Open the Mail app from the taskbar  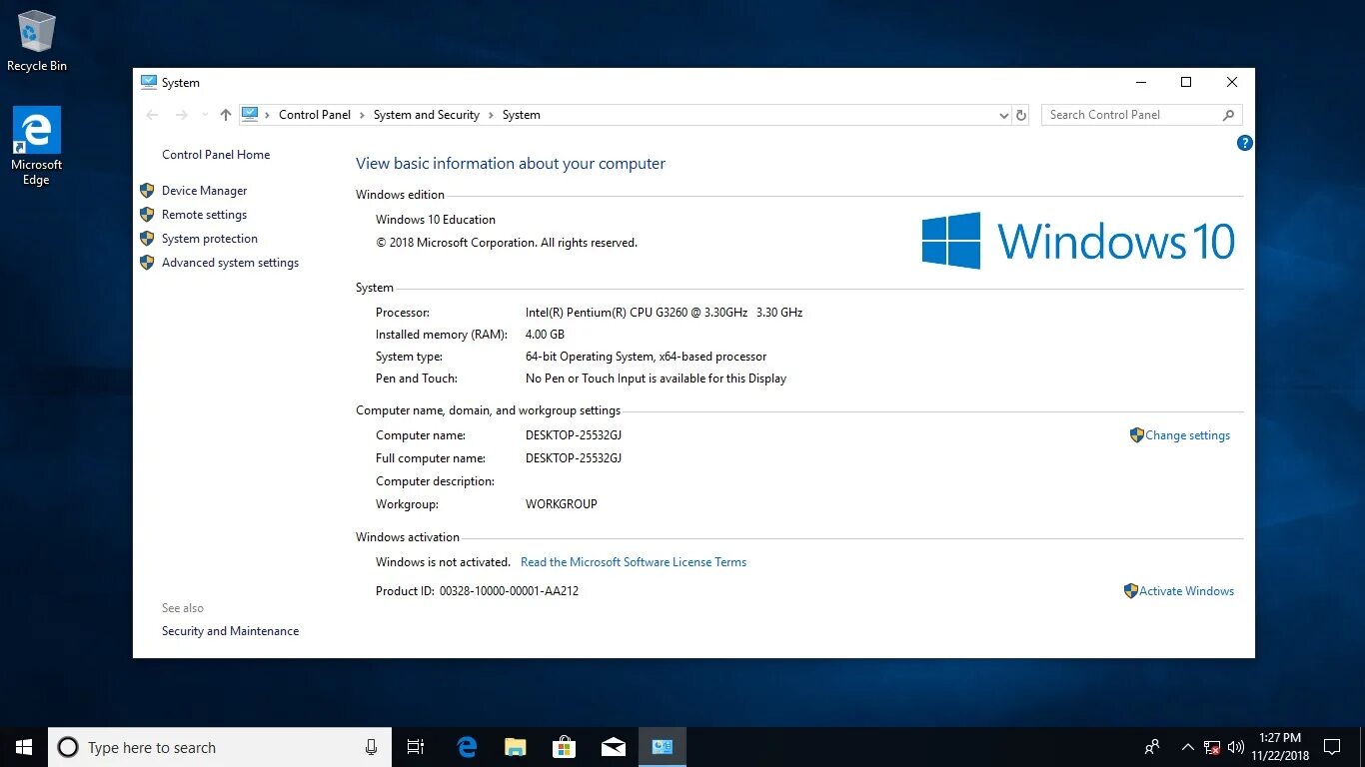tap(614, 747)
